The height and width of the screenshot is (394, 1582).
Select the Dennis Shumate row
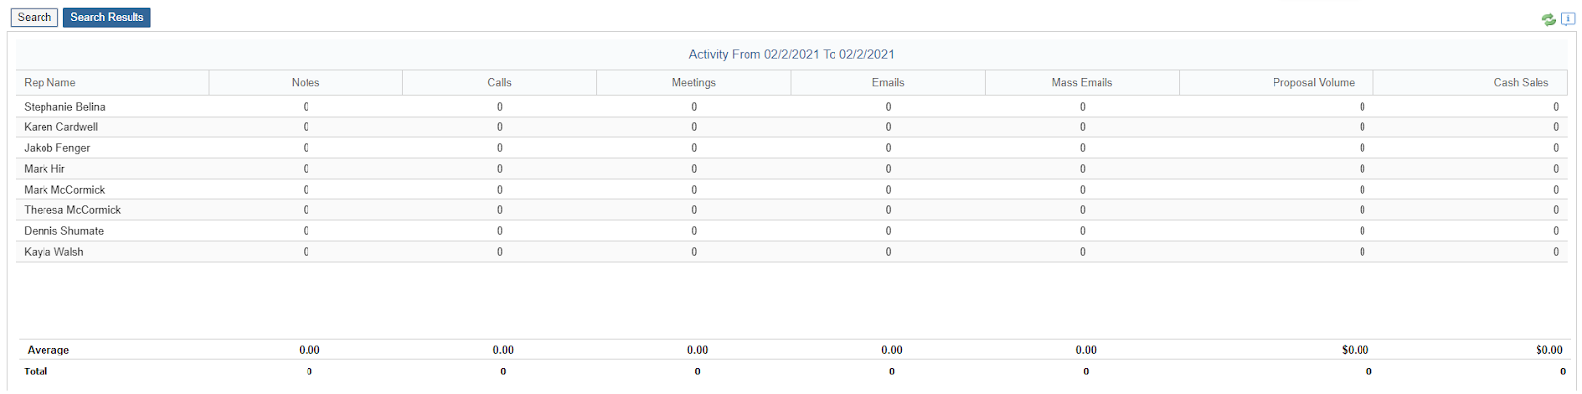coord(792,231)
